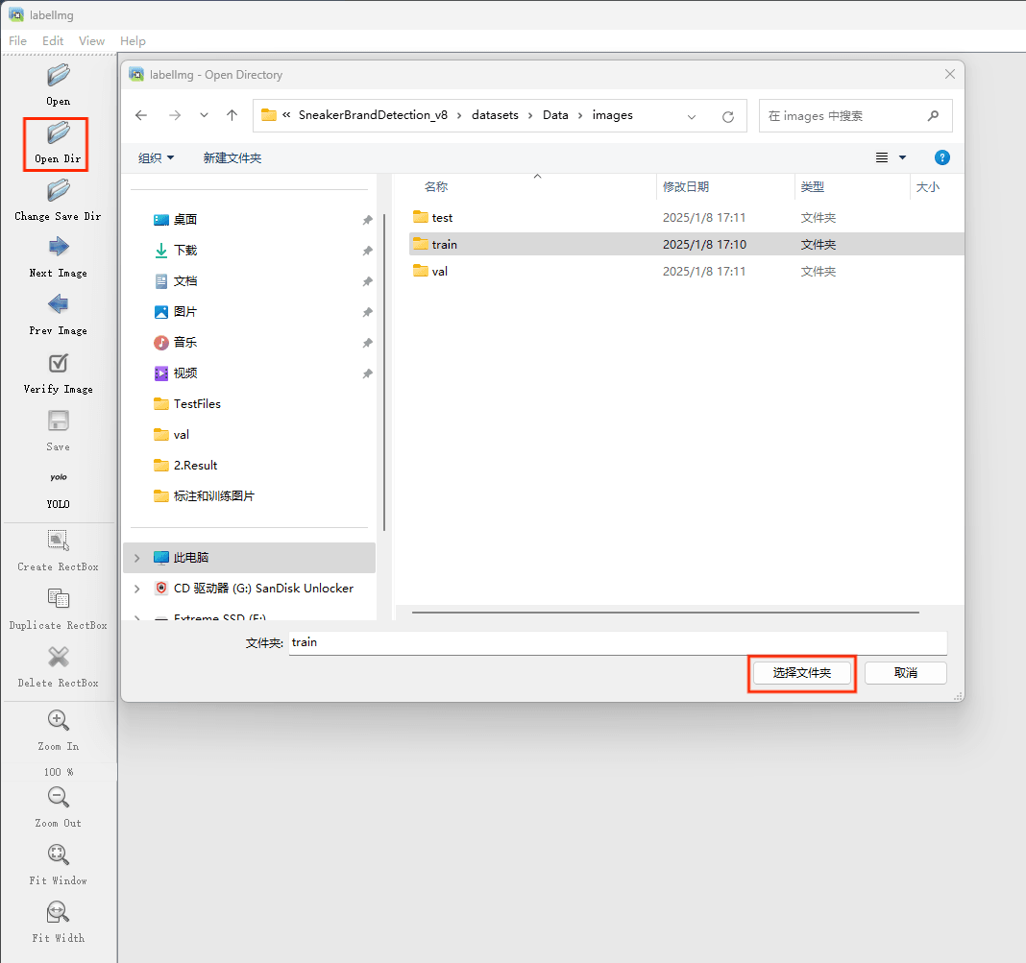Switch annotation format via YOLO icon
The height and width of the screenshot is (963, 1026).
pyautogui.click(x=58, y=478)
